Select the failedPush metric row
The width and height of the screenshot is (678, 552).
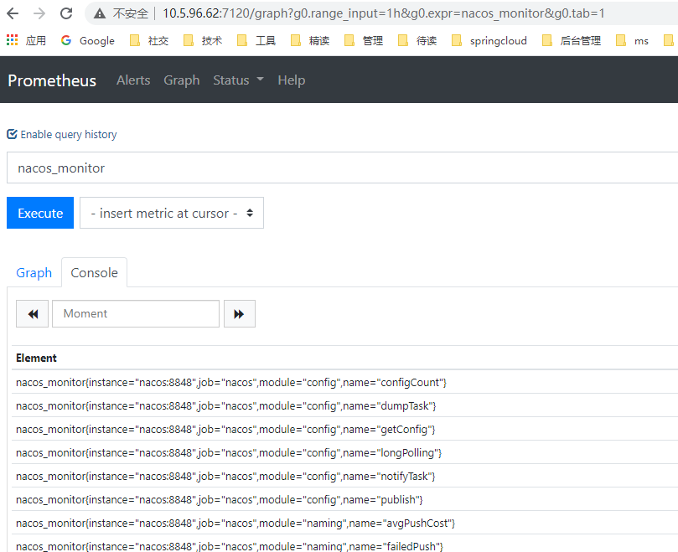click(x=345, y=544)
